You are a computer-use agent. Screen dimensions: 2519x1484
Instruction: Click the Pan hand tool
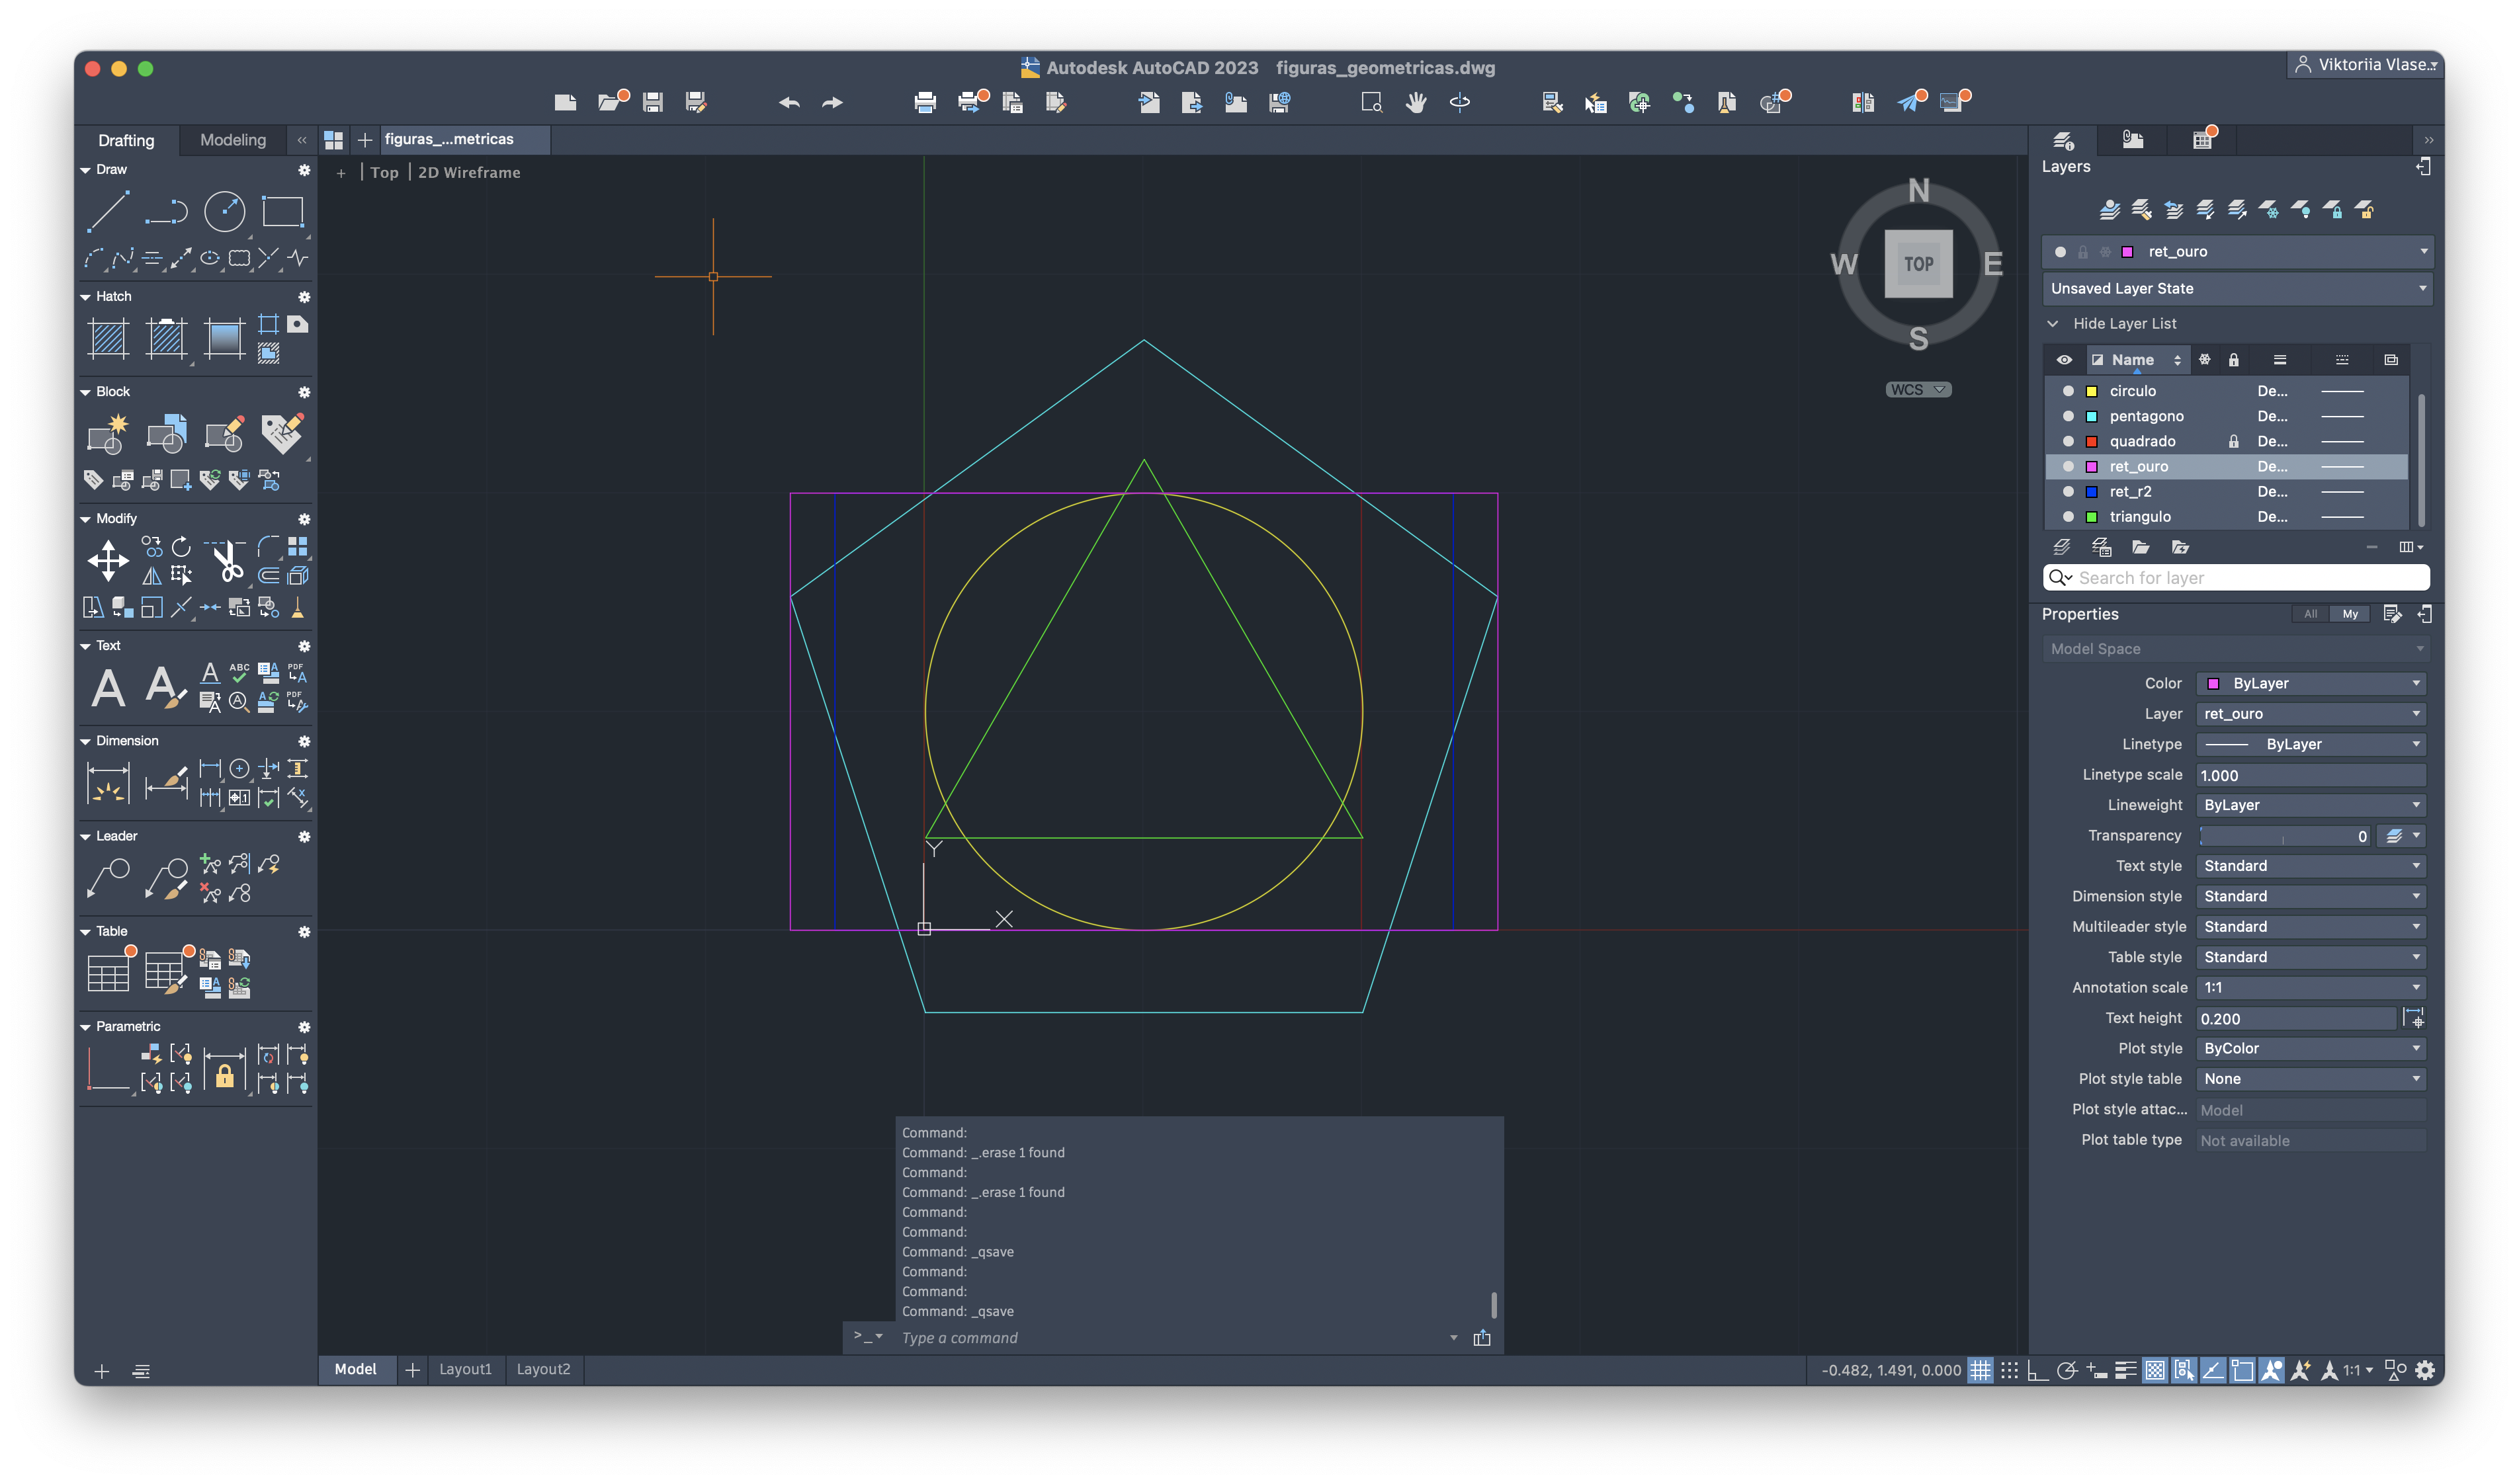[x=1415, y=102]
